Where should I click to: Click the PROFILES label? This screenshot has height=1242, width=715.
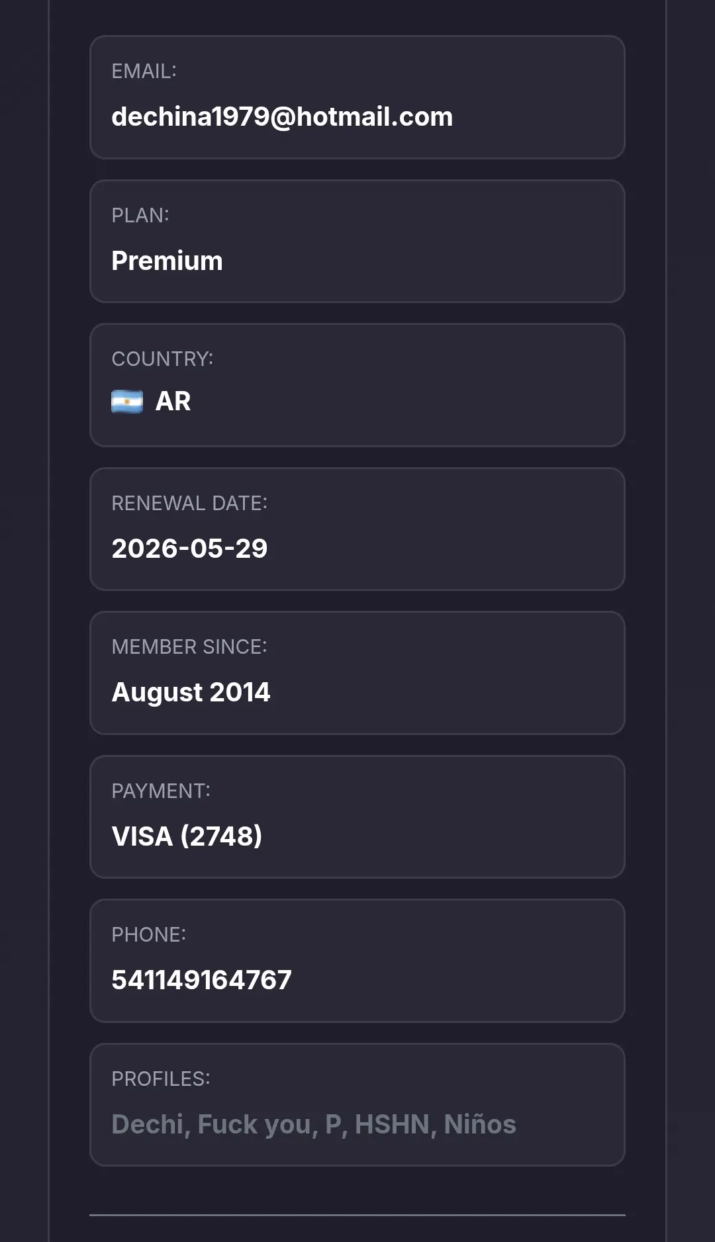tap(161, 1079)
